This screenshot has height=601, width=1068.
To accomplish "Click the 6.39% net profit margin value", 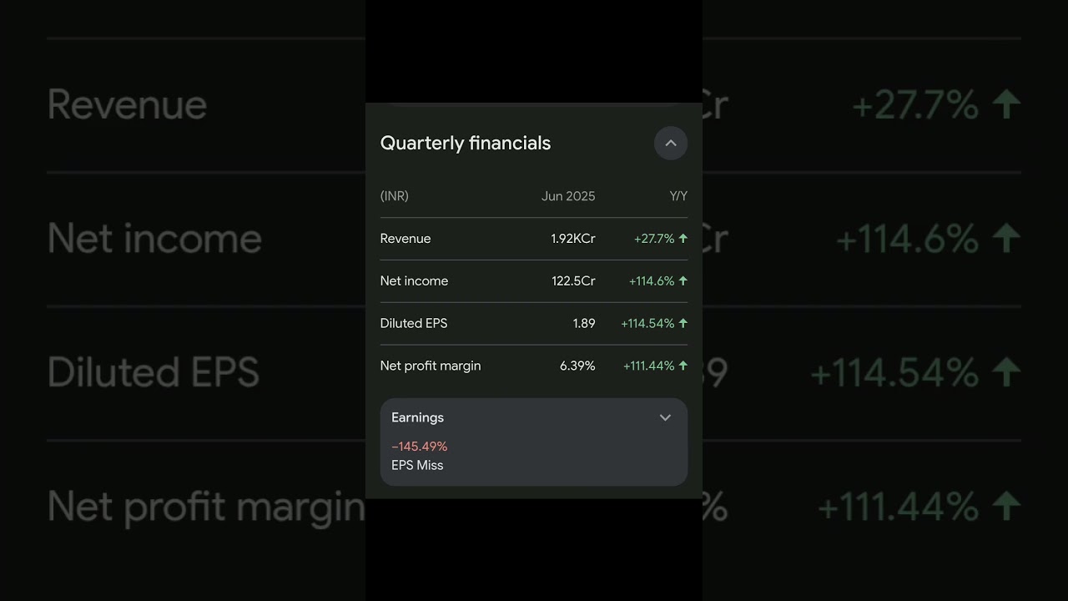I will point(577,366).
